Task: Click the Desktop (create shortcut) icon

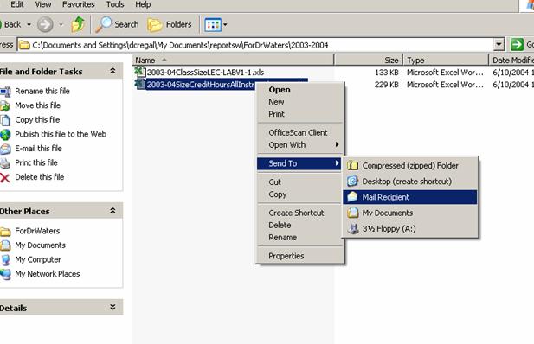Action: tap(352, 181)
